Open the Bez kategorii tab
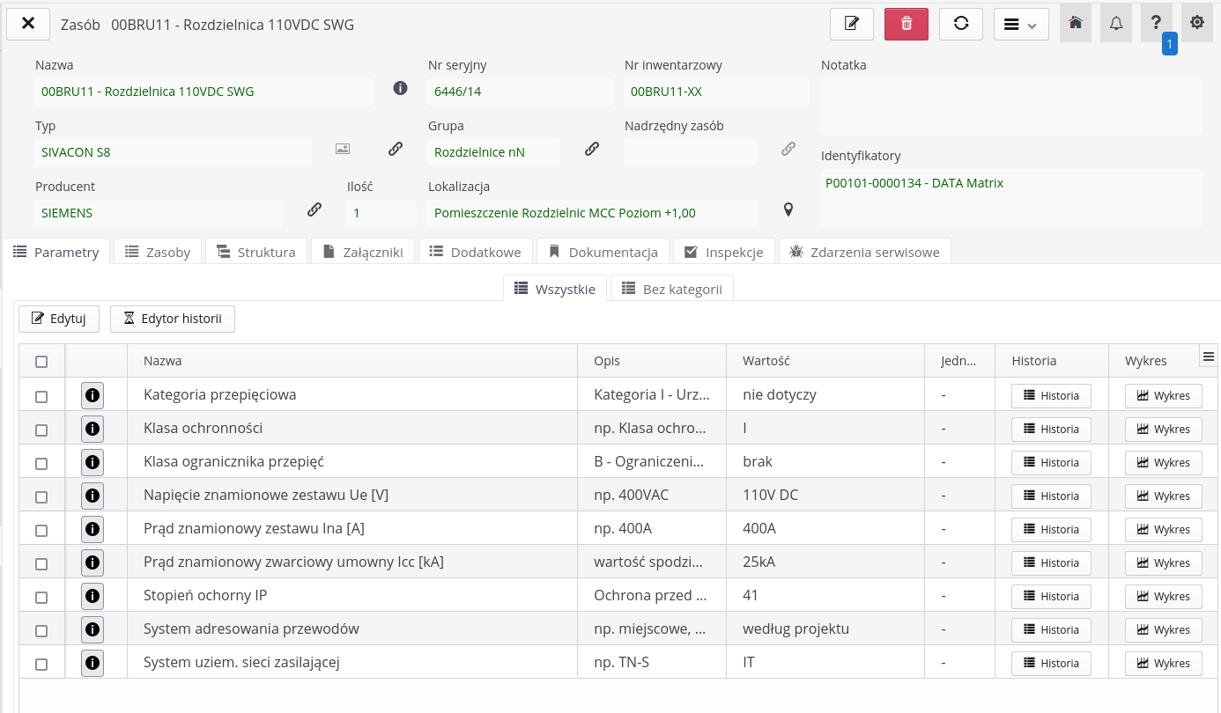1221x713 pixels. pyautogui.click(x=671, y=289)
